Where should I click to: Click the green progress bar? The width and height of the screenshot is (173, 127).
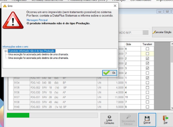click(52, 115)
